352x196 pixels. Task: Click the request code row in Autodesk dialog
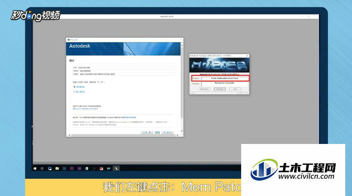tap(124, 74)
